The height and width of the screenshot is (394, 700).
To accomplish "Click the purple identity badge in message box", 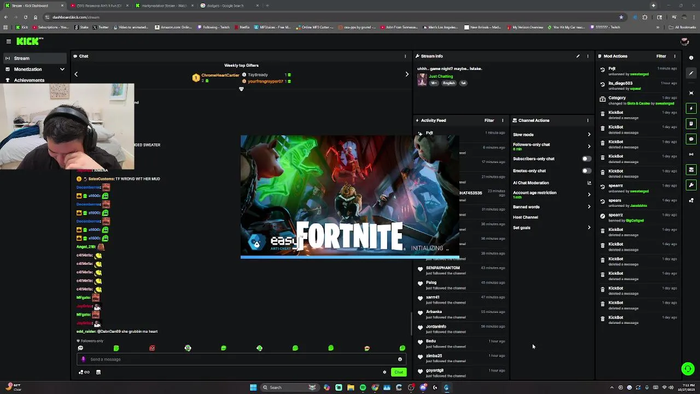I will (x=83, y=360).
